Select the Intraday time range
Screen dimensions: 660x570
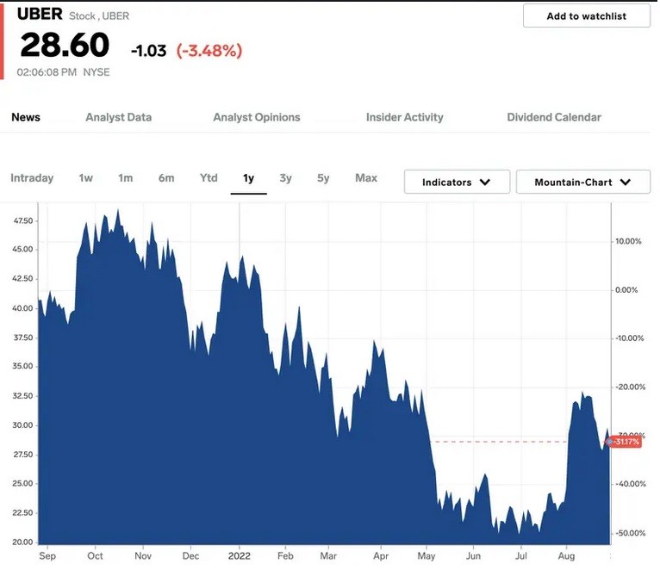click(32, 178)
